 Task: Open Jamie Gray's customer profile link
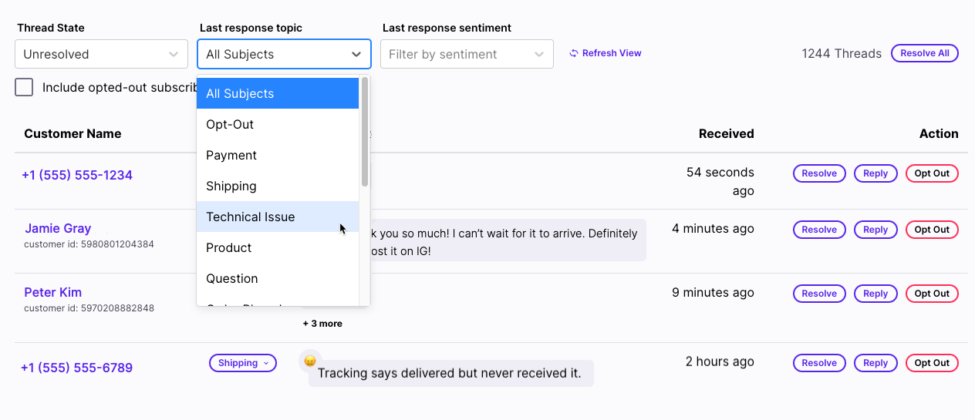[x=58, y=228]
